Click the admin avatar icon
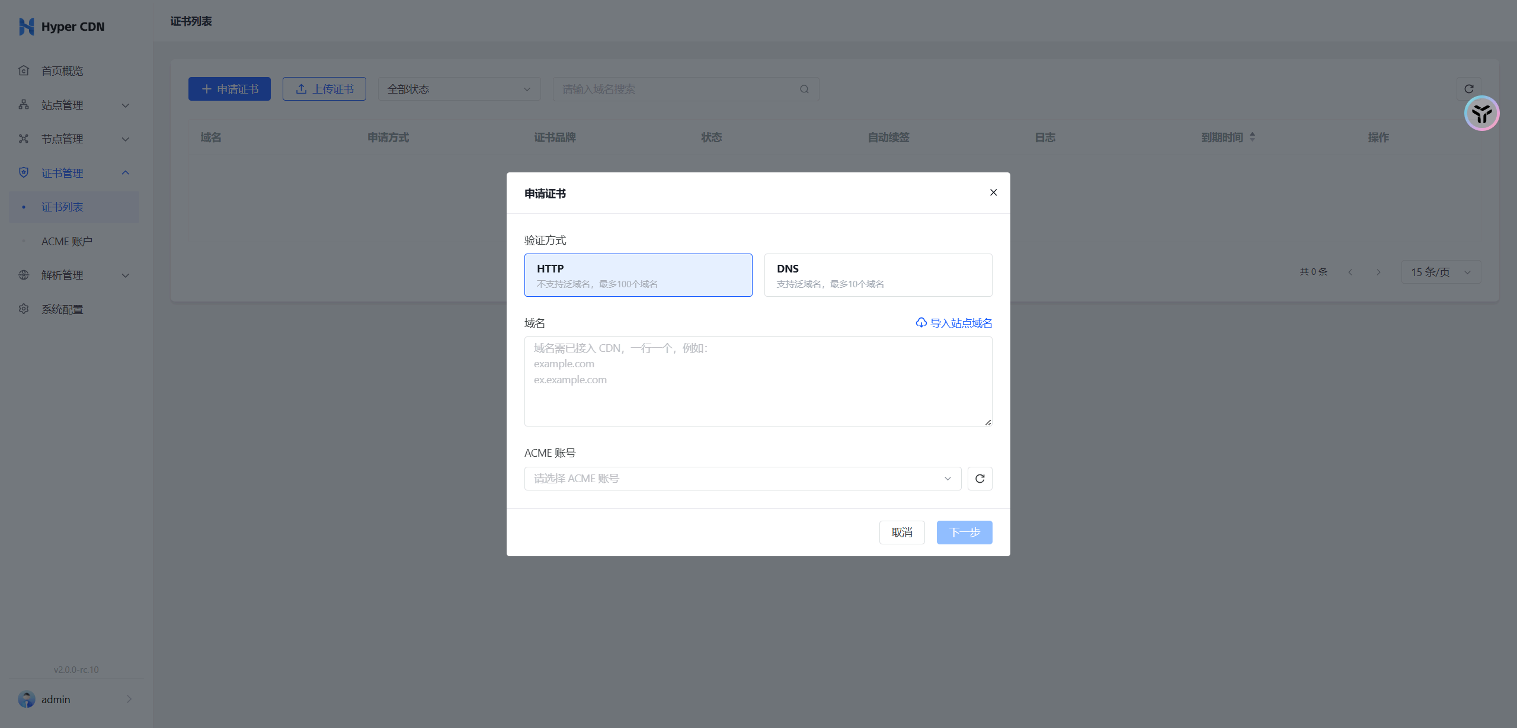The height and width of the screenshot is (728, 1517). (x=26, y=699)
